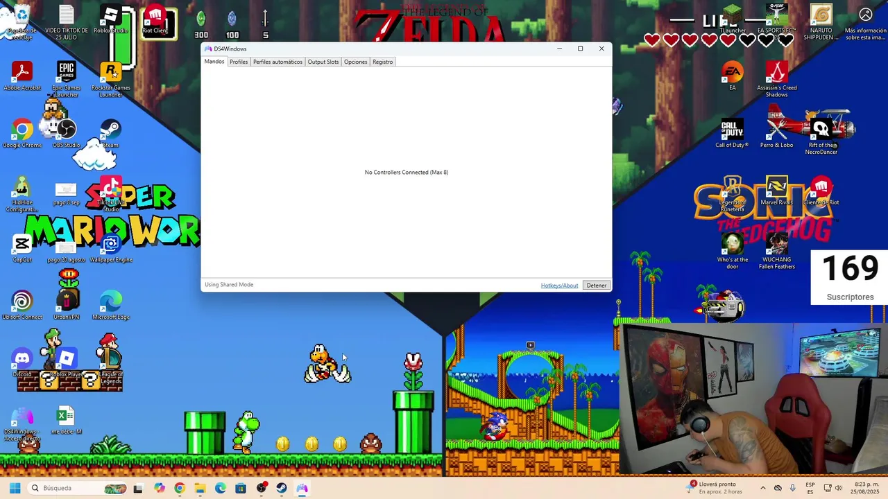The image size is (888, 499).
Task: Open Google Chrome from the taskbar
Action: click(180, 488)
